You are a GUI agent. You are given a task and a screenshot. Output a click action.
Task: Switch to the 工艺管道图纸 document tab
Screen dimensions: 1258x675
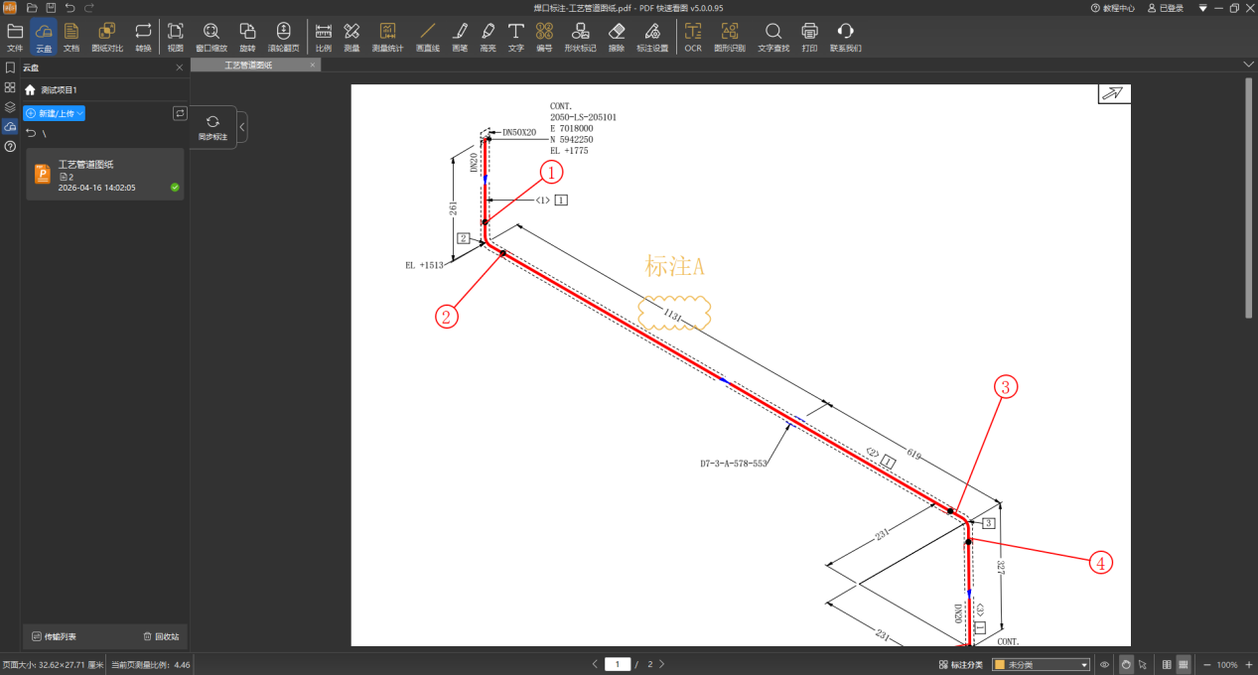tap(248, 66)
